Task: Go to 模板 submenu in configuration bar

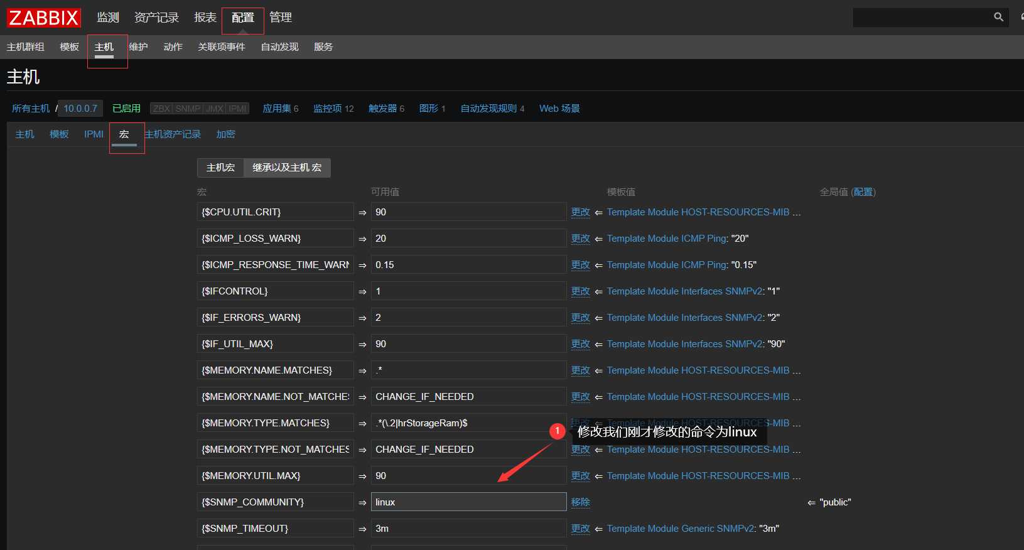Action: (x=70, y=47)
